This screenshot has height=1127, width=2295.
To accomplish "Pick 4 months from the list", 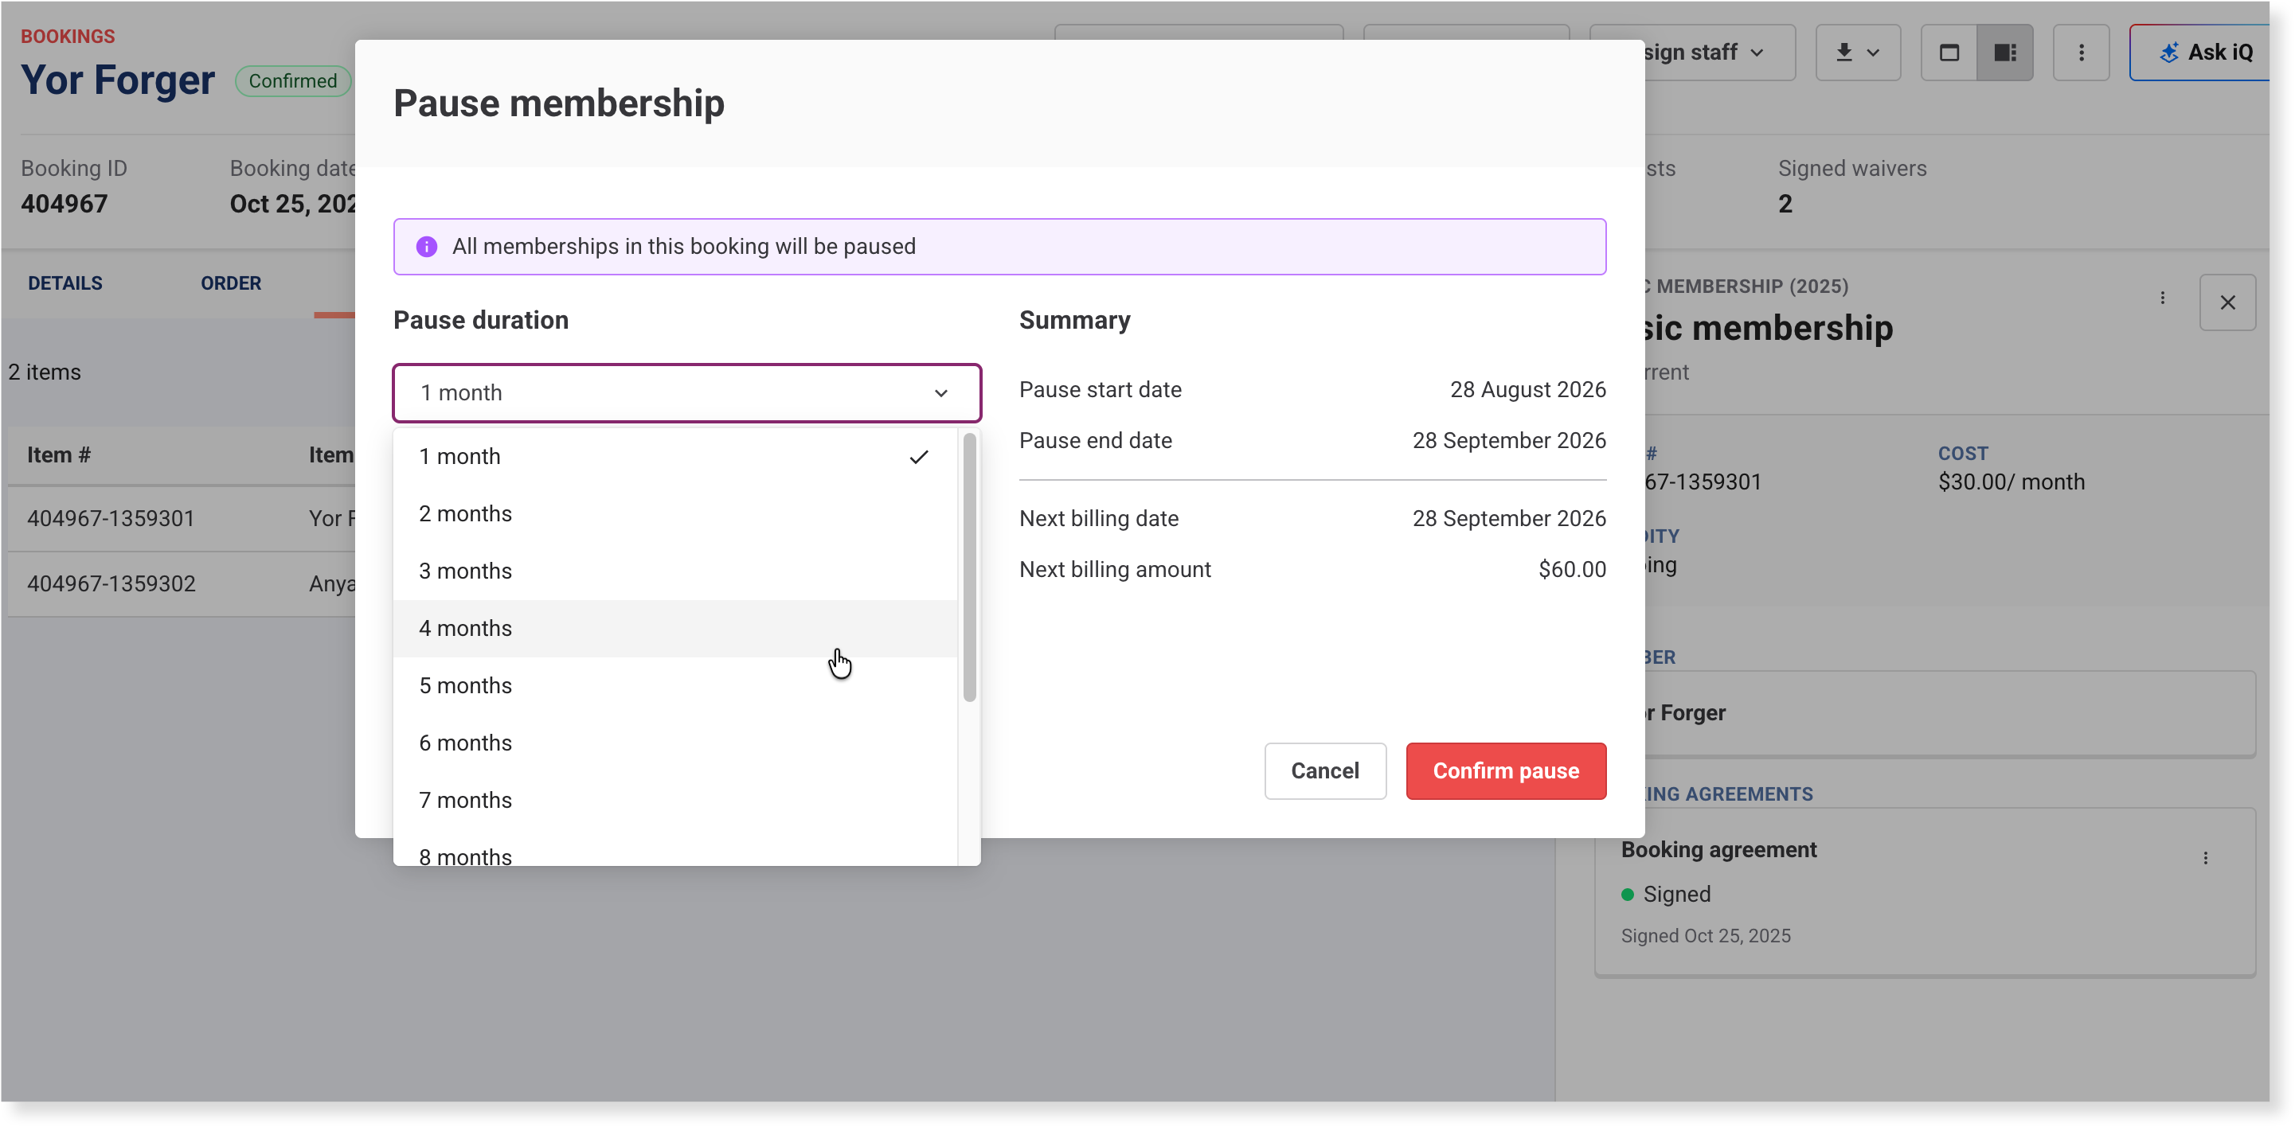I will (675, 629).
